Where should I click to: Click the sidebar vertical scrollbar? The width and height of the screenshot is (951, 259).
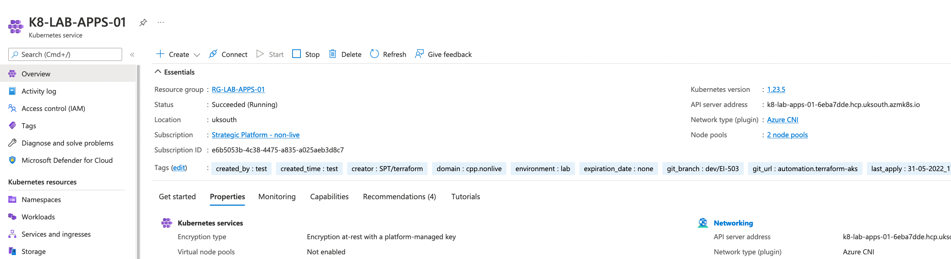coord(138,162)
